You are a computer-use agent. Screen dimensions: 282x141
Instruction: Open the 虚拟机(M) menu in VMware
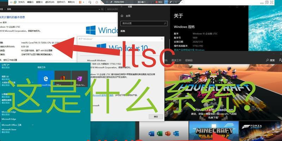click(50, 2)
